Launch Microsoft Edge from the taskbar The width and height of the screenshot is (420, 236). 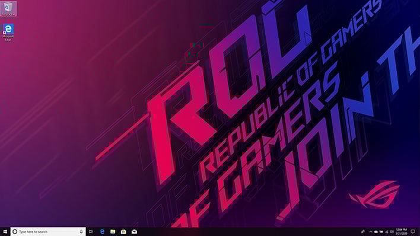(x=102, y=232)
